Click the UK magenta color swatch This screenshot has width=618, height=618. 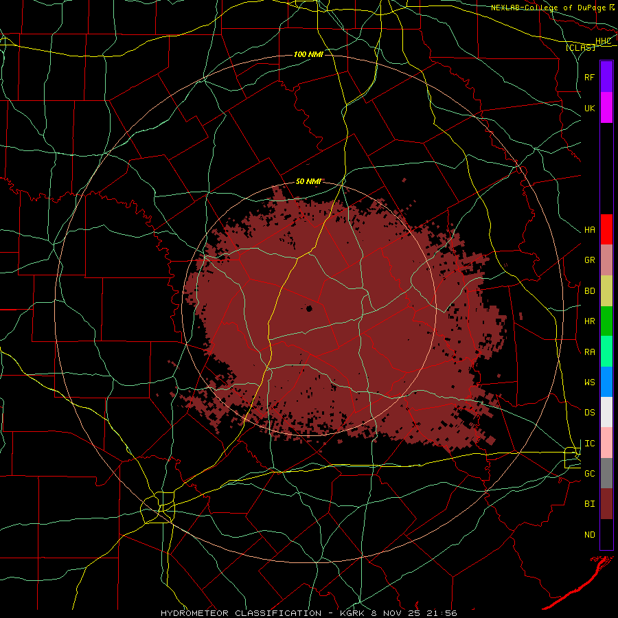pos(606,107)
